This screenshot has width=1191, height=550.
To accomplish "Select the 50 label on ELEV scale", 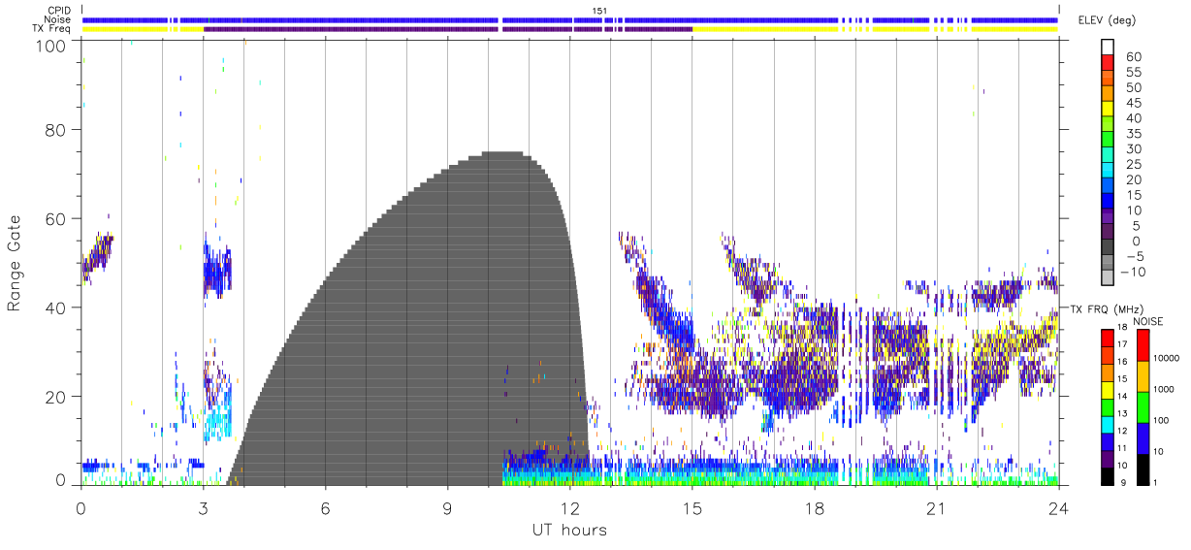I will [x=1133, y=88].
